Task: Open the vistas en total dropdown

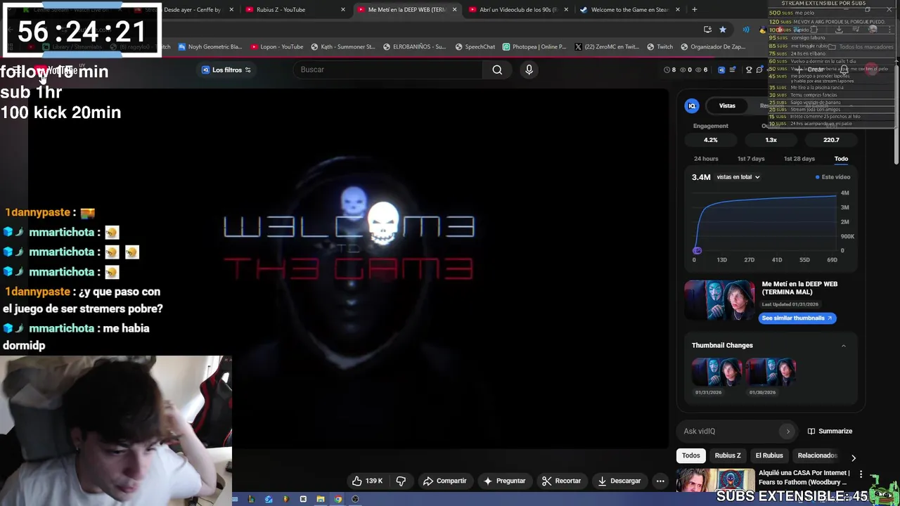Action: click(x=738, y=177)
